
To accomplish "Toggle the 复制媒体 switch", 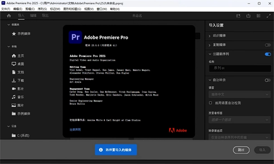I will (x=268, y=45).
